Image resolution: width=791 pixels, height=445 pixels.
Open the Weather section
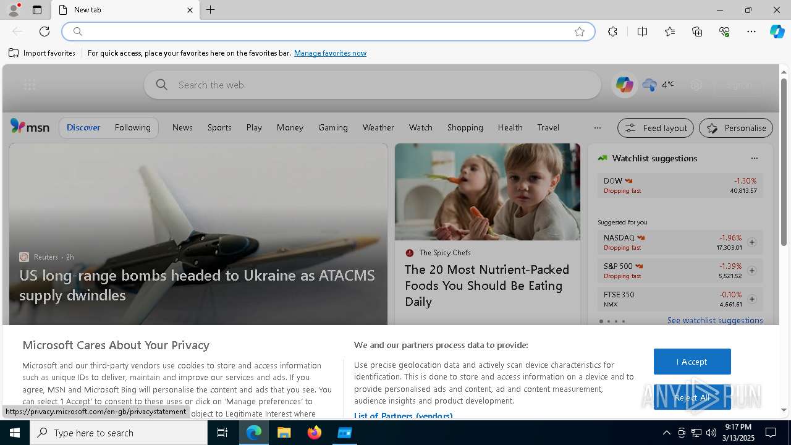378,127
